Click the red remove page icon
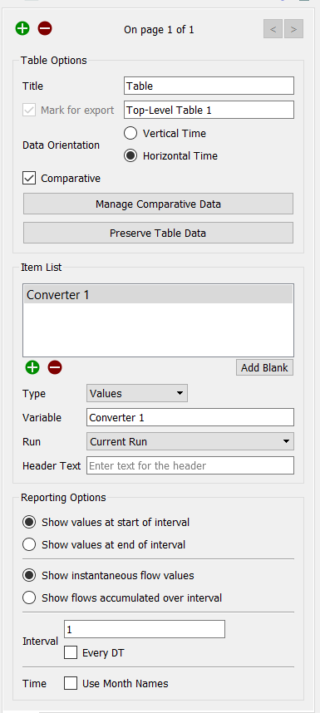 (45, 28)
